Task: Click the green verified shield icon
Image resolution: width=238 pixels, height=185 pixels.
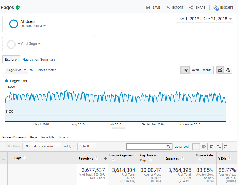Action: click(x=18, y=8)
